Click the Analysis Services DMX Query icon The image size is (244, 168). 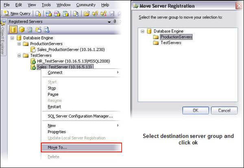57,14
